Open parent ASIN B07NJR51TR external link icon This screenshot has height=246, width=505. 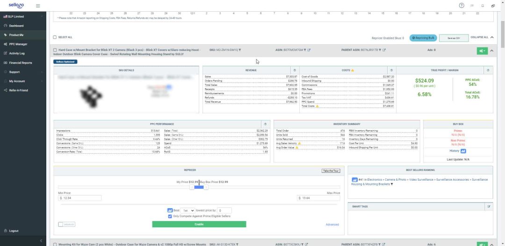click(x=384, y=50)
